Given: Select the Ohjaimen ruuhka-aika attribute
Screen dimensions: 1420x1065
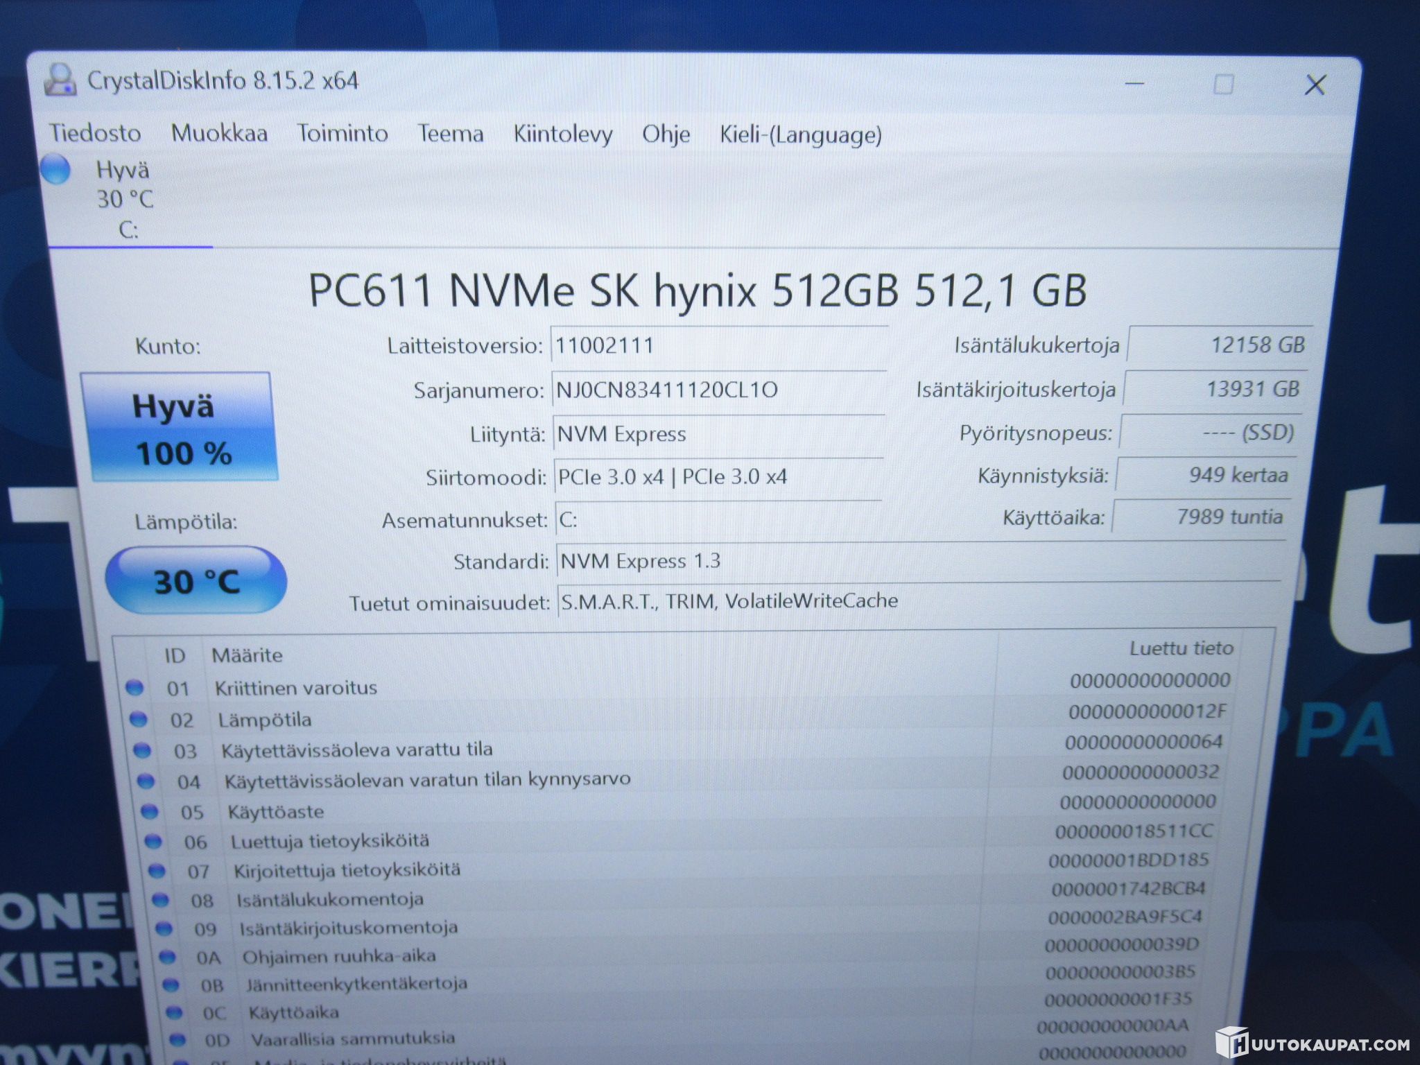Looking at the screenshot, I should pyautogui.click(x=339, y=956).
